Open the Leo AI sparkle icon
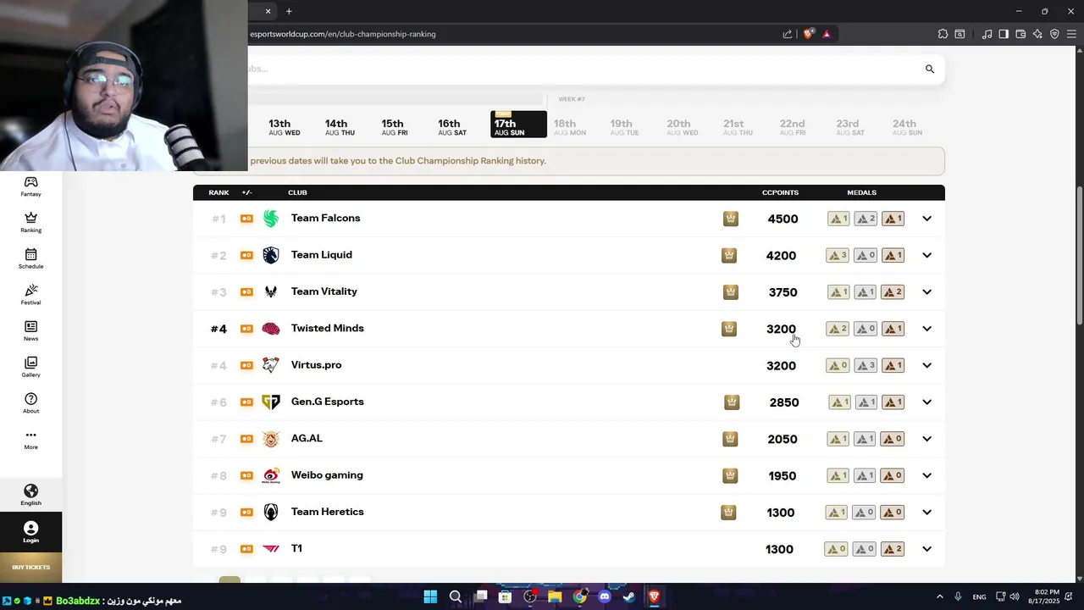The image size is (1084, 610). tap(1037, 34)
